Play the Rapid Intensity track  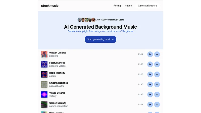coord(150,74)
